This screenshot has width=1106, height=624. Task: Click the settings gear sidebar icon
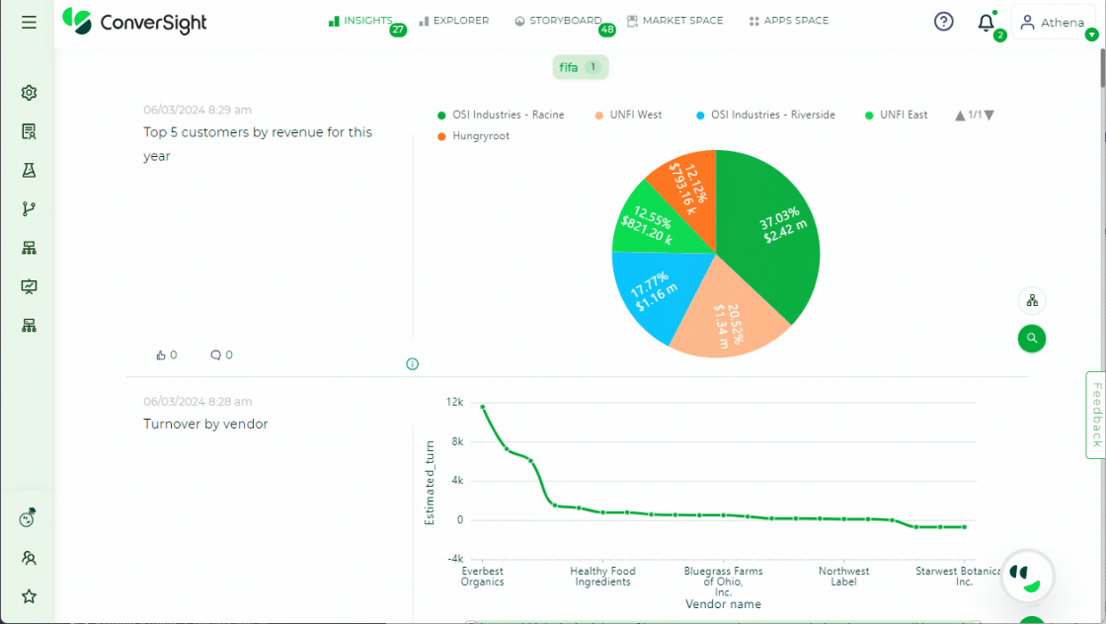tap(29, 93)
